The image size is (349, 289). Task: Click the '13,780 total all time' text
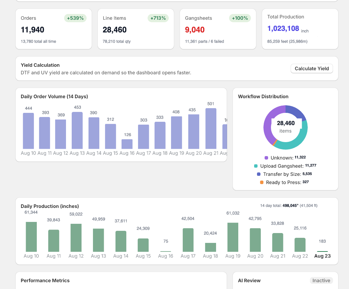pyautogui.click(x=38, y=41)
